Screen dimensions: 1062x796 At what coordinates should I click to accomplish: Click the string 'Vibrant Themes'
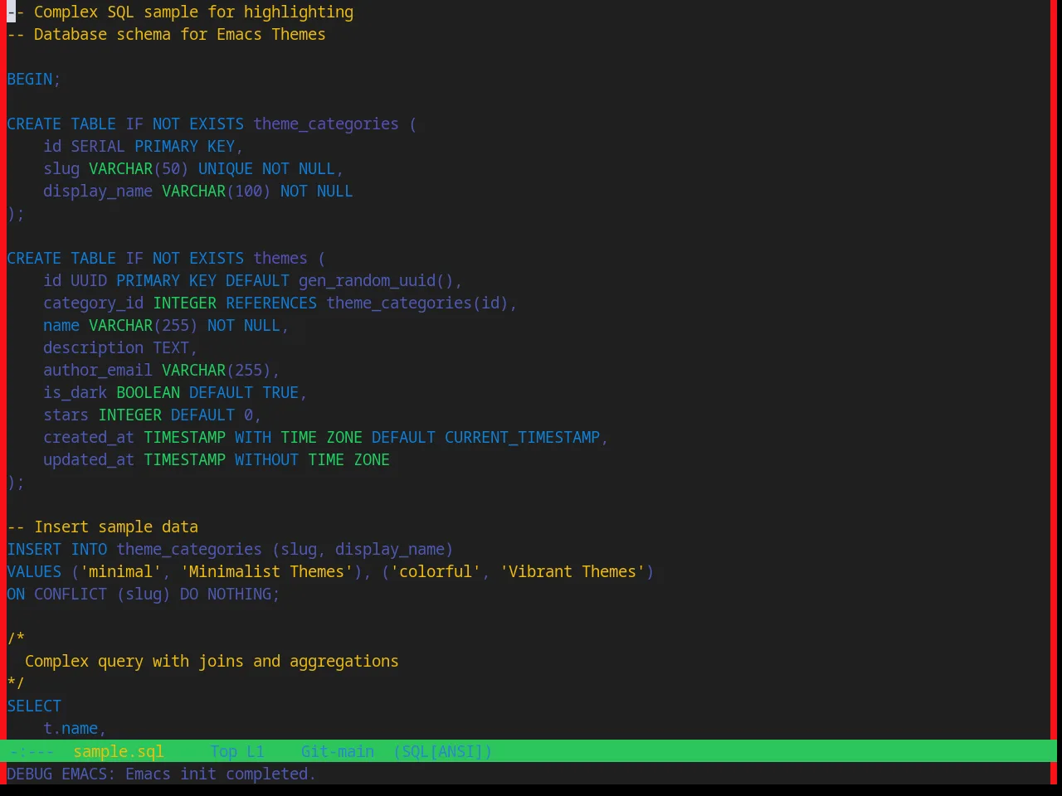(572, 572)
